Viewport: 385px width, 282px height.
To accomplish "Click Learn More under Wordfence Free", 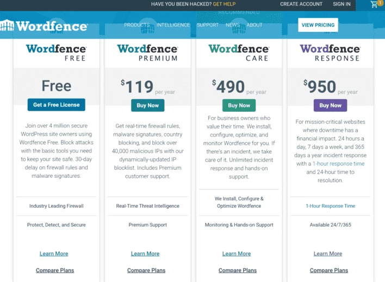I will 54,254.
